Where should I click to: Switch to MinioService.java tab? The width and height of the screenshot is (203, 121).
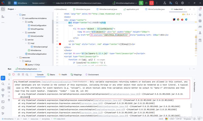81,9
